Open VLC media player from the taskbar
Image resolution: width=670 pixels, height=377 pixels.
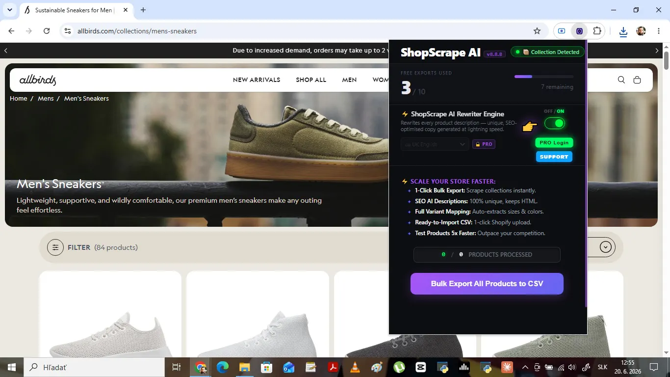[x=355, y=367]
